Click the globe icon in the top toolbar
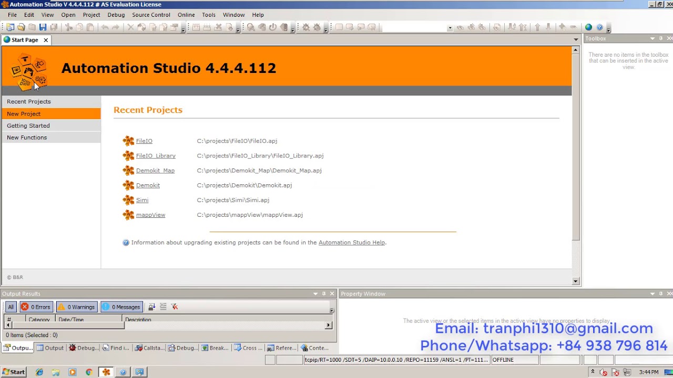This screenshot has width=673, height=378. click(588, 27)
